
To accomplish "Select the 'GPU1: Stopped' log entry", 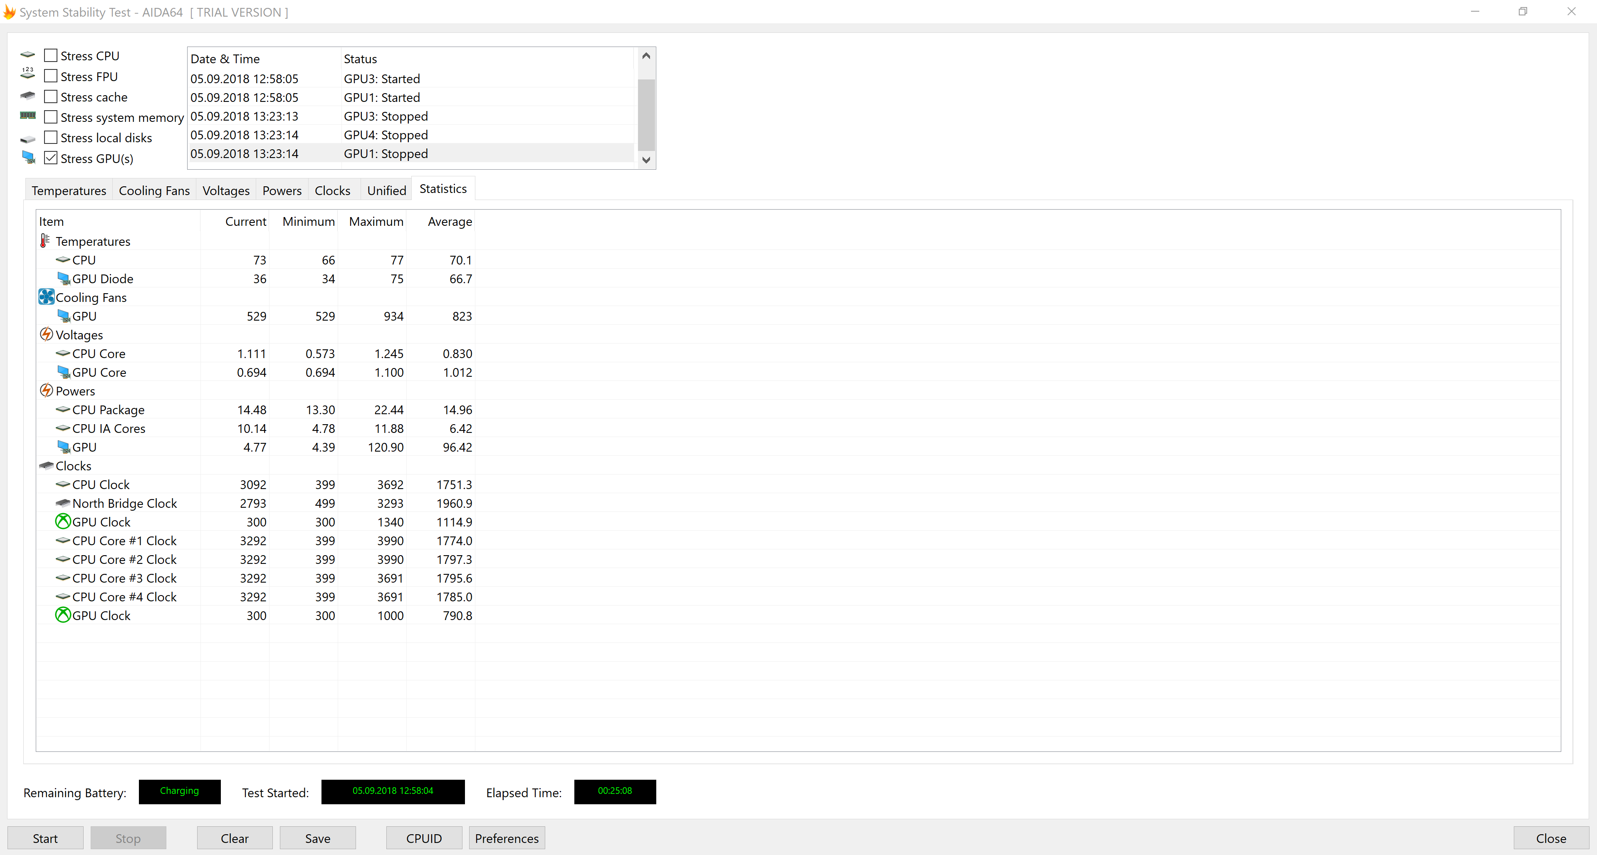I will coord(411,153).
